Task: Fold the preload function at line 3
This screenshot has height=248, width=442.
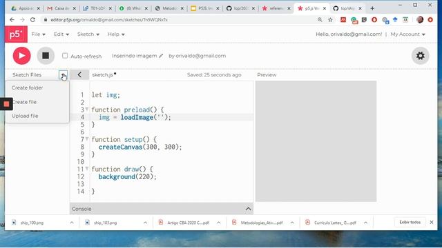Action: [87, 109]
